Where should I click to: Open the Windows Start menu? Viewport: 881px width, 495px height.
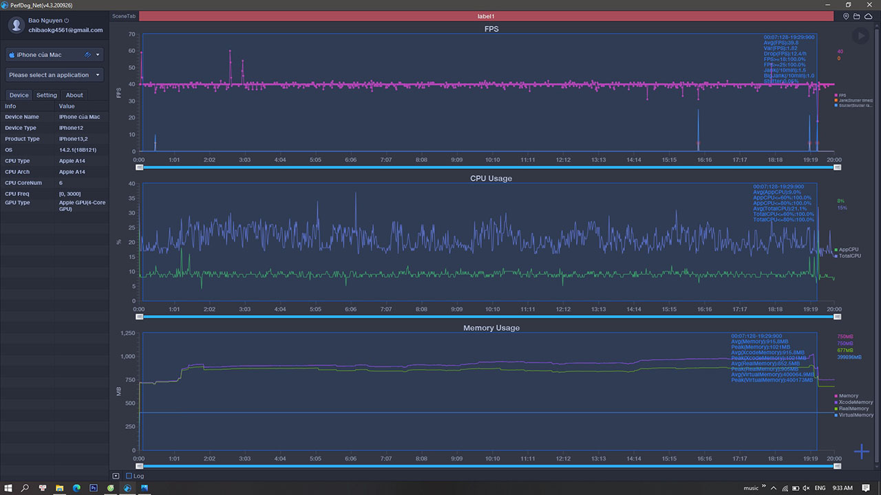coord(8,488)
